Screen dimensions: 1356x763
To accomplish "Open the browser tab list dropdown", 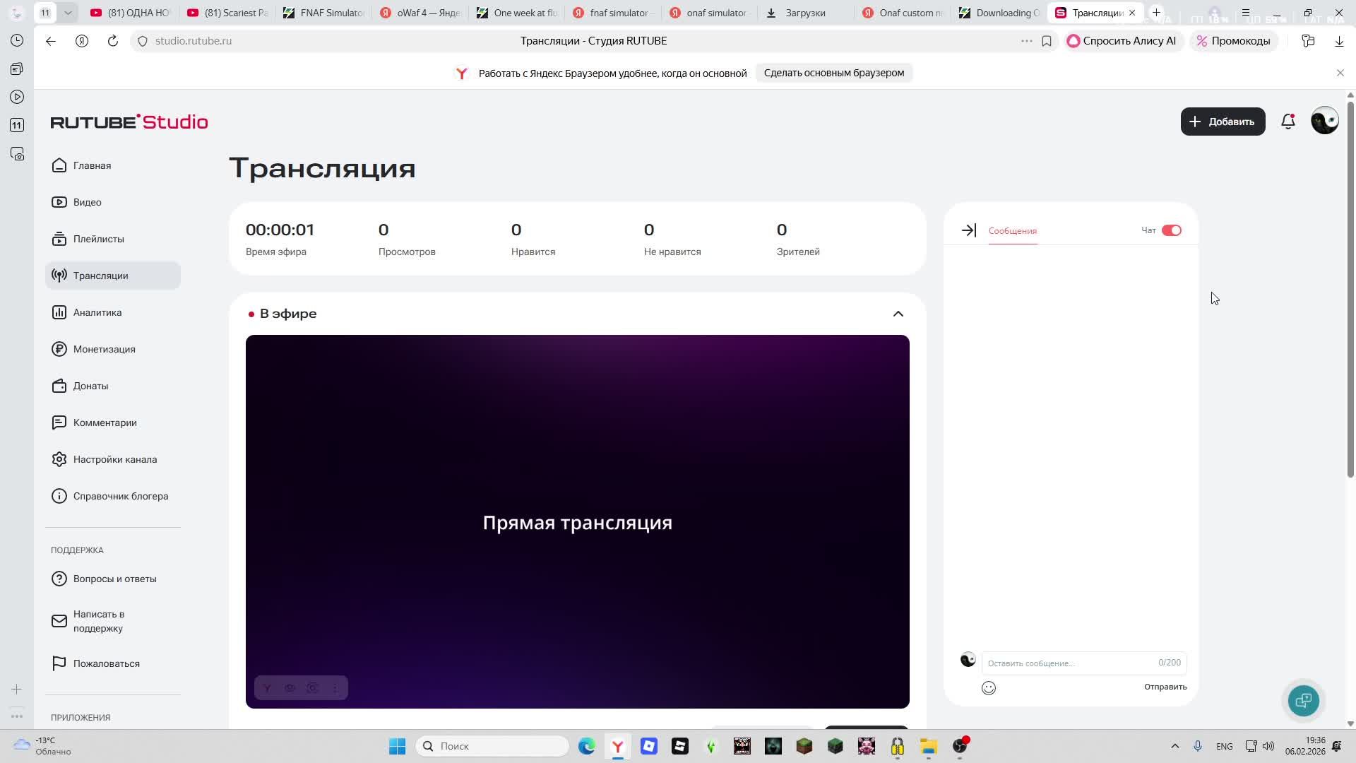I will click(x=68, y=13).
